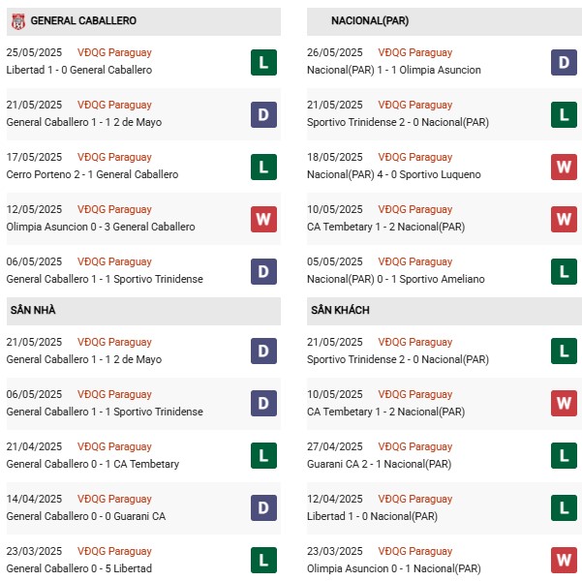Click the red W badge for Olimpia Asuncion 0-3 General Caballero
Viewport: 582px width, 581px height.
[263, 219]
